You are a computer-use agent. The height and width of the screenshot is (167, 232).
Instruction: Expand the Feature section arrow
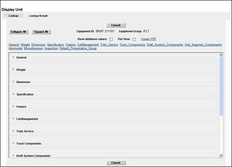tap(13, 106)
